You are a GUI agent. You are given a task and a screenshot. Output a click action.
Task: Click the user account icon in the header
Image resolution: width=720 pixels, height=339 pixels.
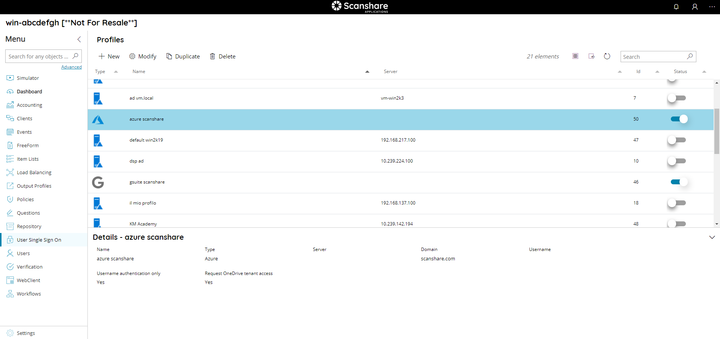pos(695,7)
